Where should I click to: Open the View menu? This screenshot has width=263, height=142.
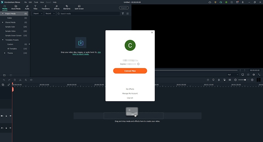click(x=42, y=2)
